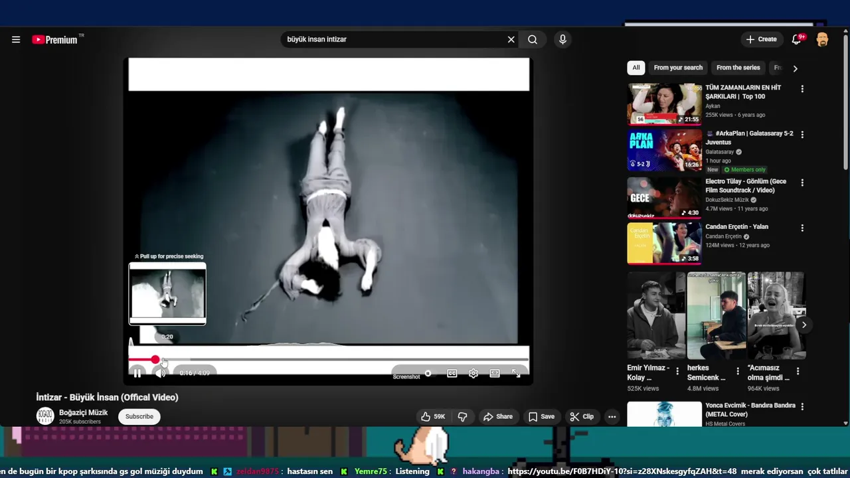Screen dimensions: 850x478
Task: Select the "All" filter chip
Action: pyautogui.click(x=636, y=68)
